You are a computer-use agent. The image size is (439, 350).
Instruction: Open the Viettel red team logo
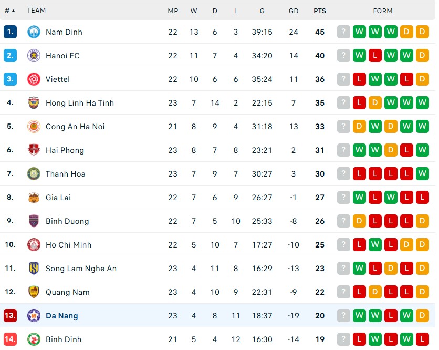34,79
